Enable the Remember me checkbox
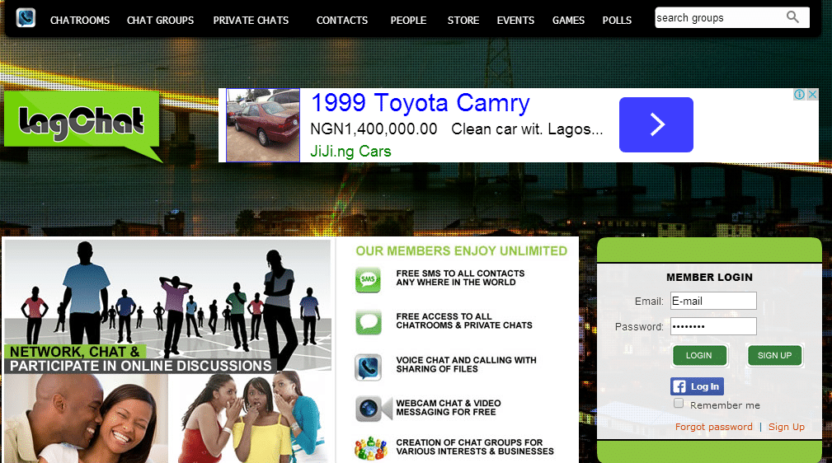 click(x=679, y=403)
